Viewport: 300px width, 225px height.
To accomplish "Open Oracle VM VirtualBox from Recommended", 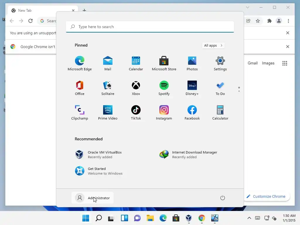I will click(98, 155).
